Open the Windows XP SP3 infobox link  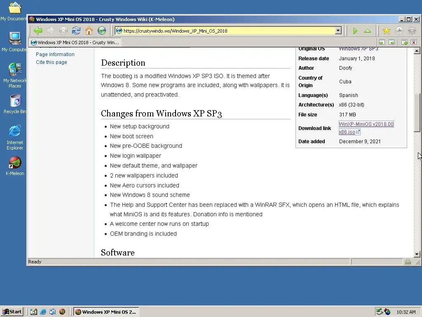(358, 49)
